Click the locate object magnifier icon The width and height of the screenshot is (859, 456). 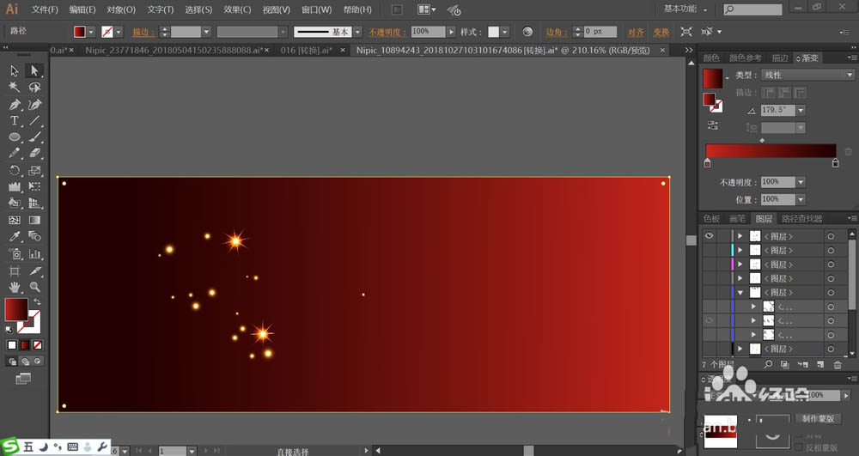tap(768, 364)
